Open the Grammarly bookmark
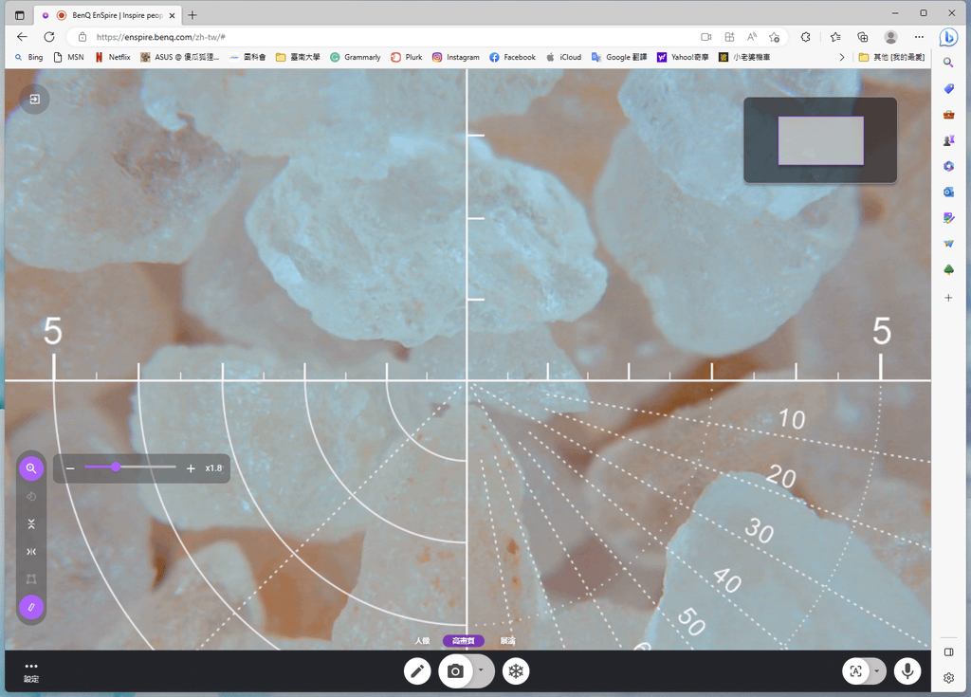The height and width of the screenshot is (697, 971). (x=356, y=57)
